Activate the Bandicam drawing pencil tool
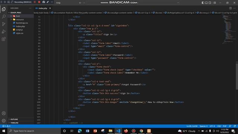Image resolution: width=238 pixels, height=134 pixels. [48, 2]
